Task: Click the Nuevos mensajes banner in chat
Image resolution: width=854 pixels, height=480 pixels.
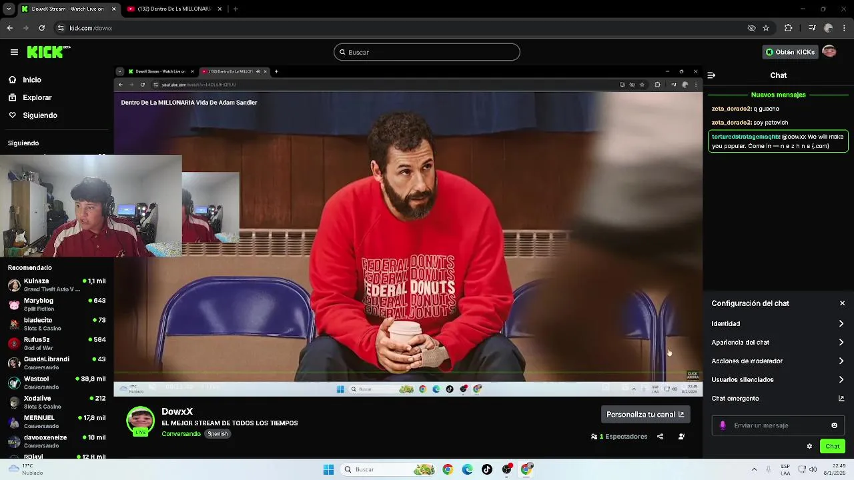Action: (x=778, y=95)
